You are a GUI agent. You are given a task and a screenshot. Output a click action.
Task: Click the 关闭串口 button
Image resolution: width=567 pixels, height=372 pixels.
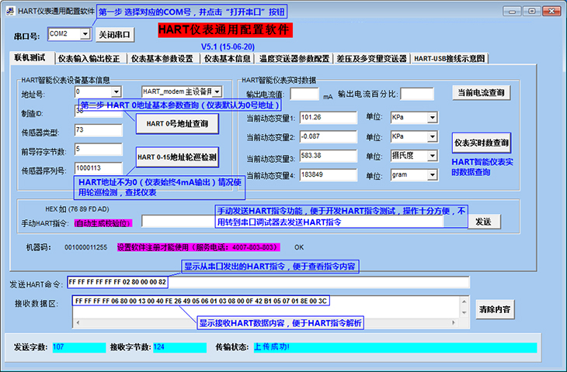115,35
